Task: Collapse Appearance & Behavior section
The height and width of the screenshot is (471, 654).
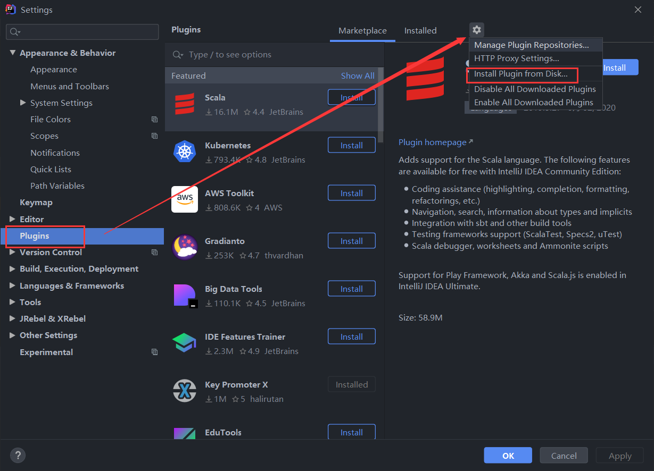Action: [13, 53]
